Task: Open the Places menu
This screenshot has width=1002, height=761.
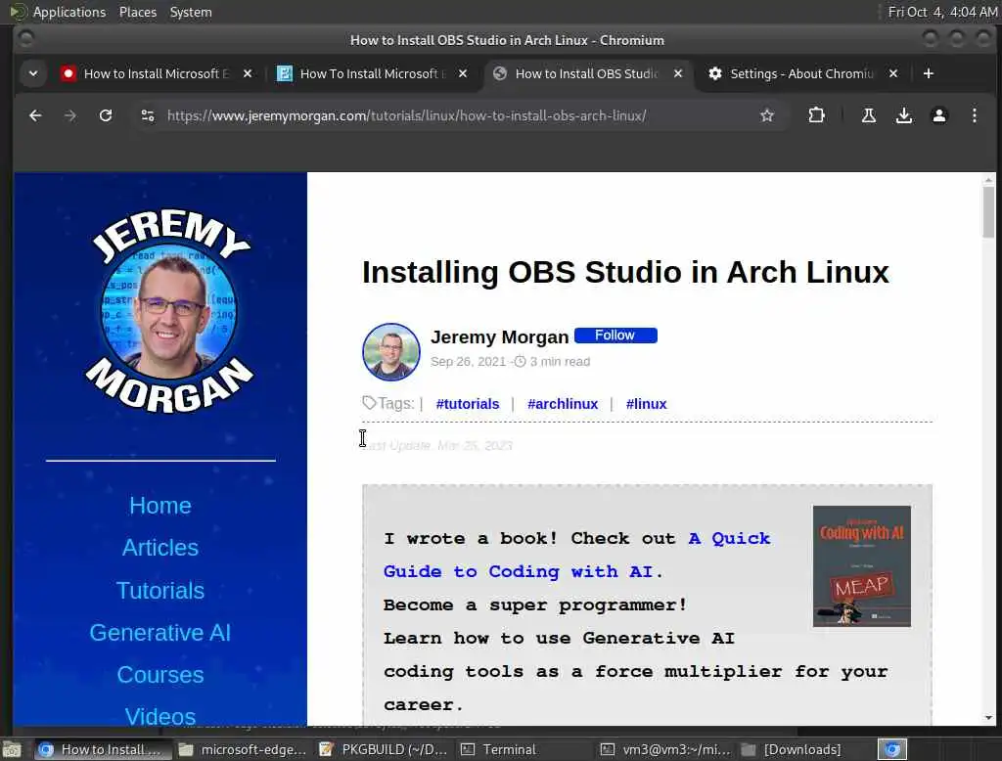Action: 137,12
